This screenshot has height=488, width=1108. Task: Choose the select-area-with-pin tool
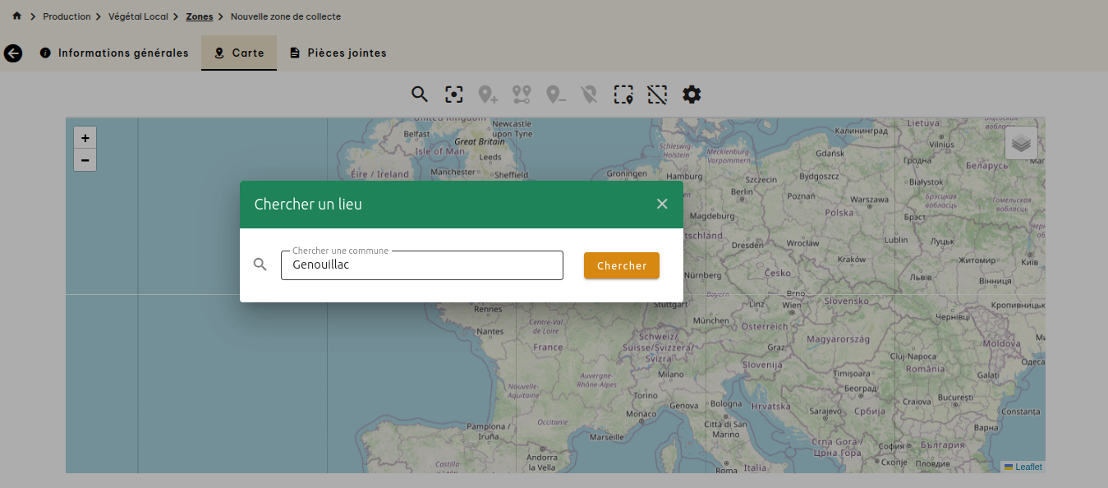coord(623,94)
